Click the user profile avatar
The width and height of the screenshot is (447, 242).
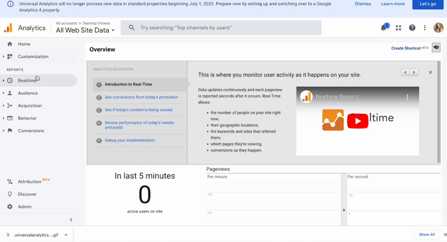pos(438,28)
